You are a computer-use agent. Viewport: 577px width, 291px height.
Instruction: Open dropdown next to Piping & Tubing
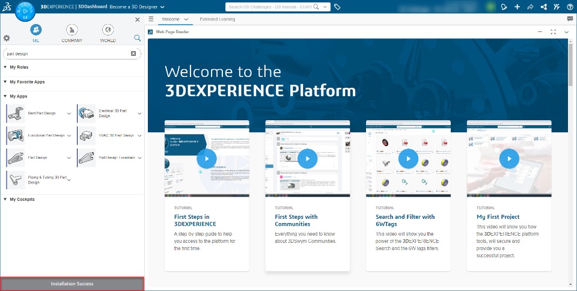coord(69,180)
